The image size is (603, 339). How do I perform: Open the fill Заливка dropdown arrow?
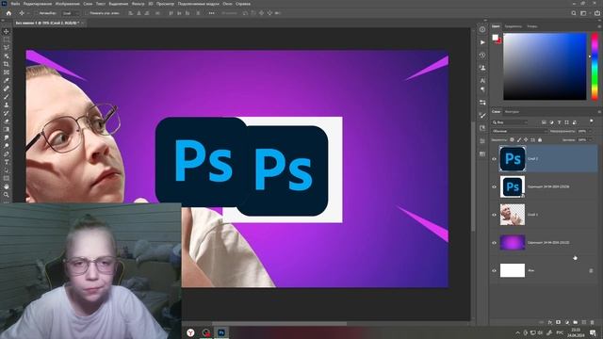click(x=591, y=140)
